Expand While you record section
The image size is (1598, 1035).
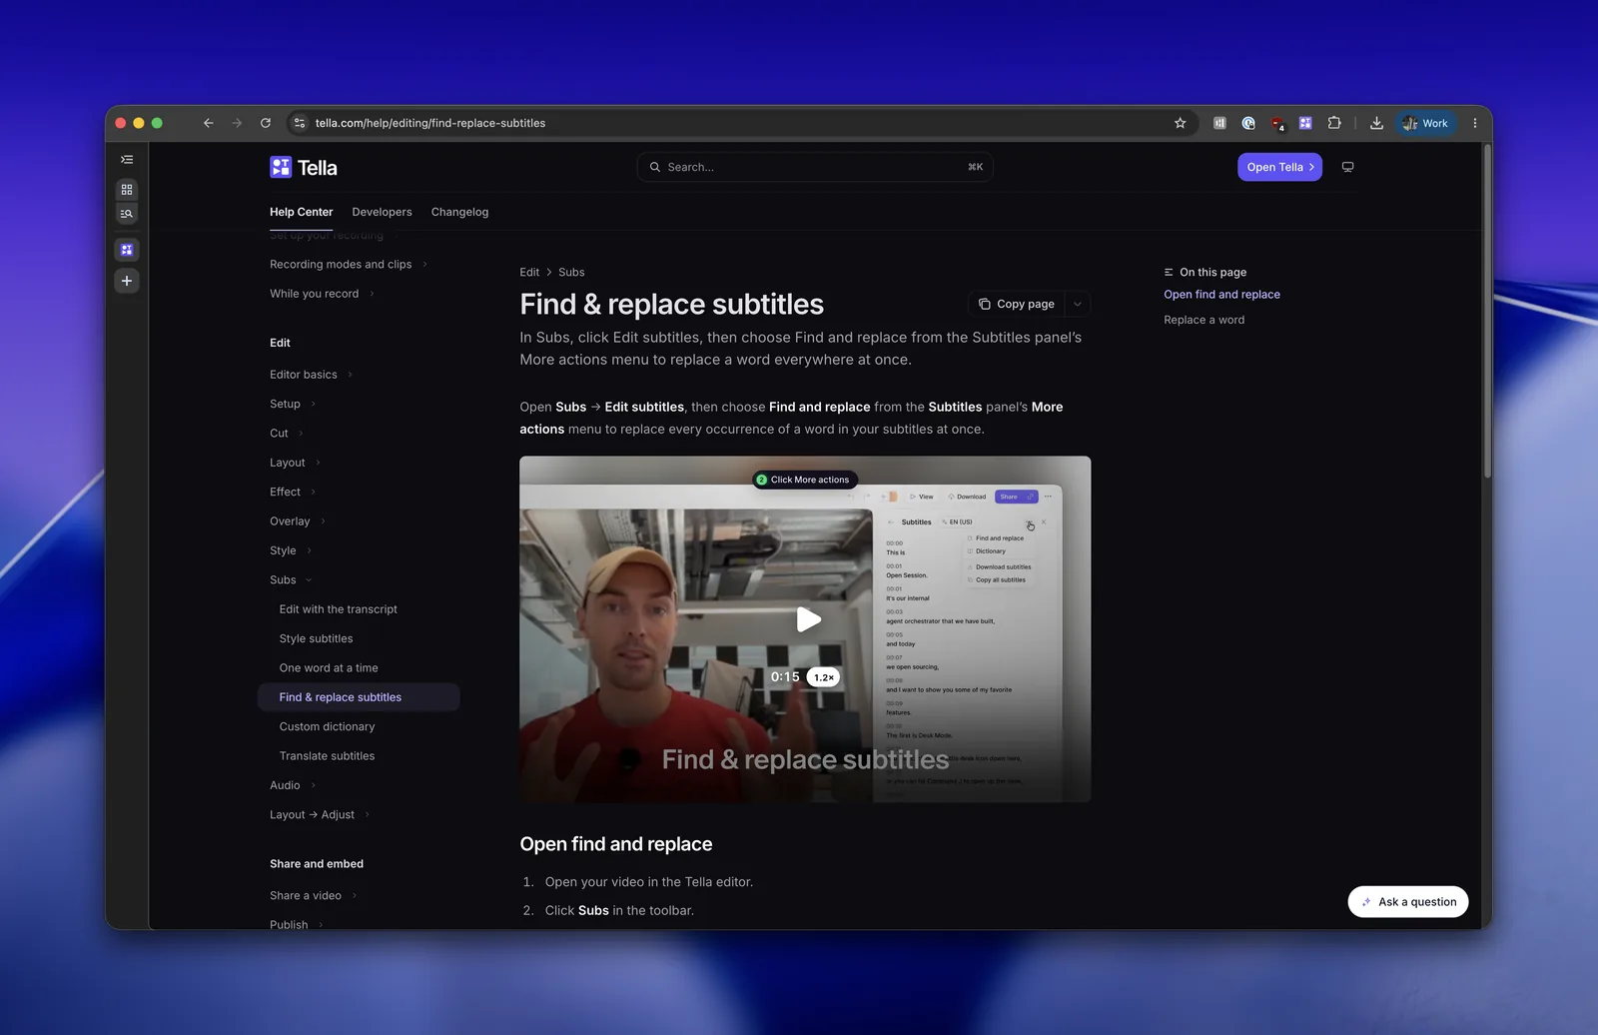tap(322, 294)
